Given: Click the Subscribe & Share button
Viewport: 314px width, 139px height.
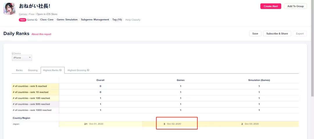Looking at the screenshot, I should [x=277, y=34].
